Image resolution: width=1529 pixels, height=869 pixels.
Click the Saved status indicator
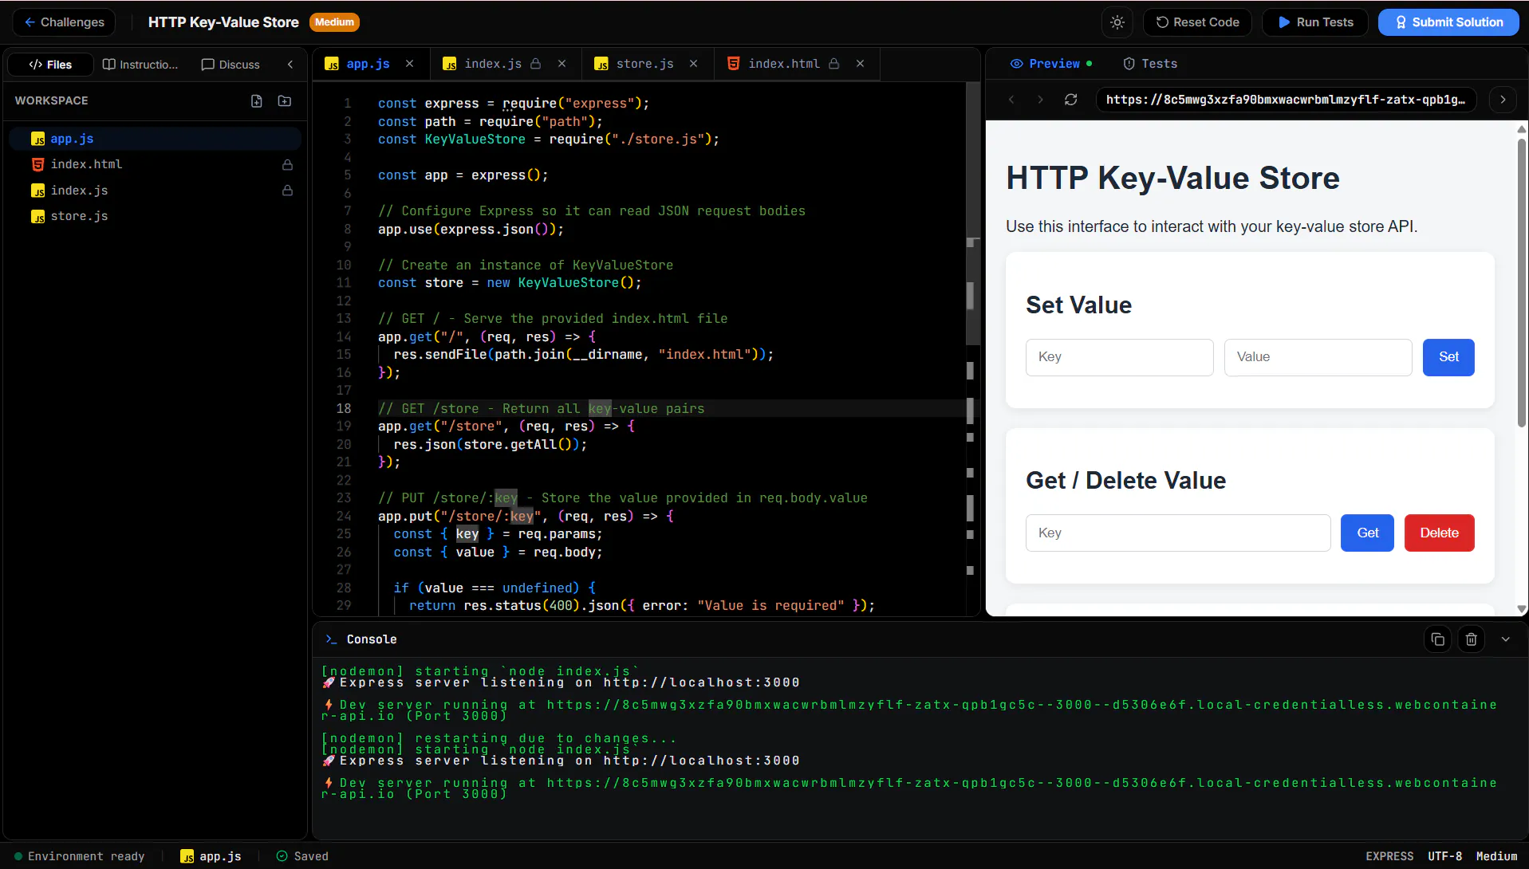(302, 856)
